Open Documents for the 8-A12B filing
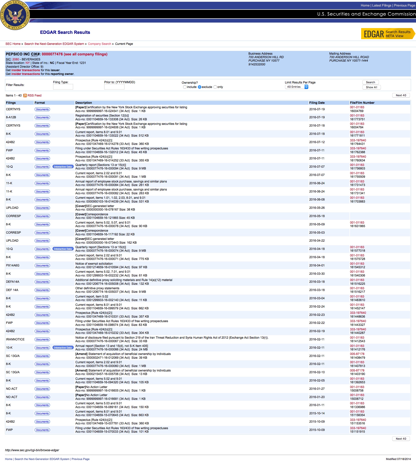The width and height of the screenshot is (416, 465). [42, 117]
